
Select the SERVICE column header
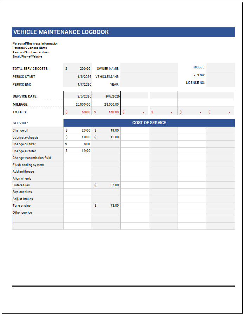(x=20, y=123)
